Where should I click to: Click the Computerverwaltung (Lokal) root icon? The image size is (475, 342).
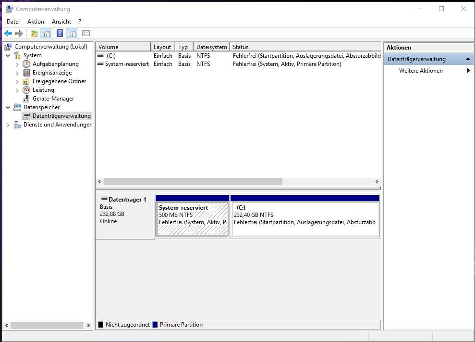8,47
